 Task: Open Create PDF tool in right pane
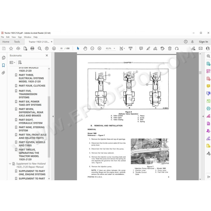pos(208,79)
